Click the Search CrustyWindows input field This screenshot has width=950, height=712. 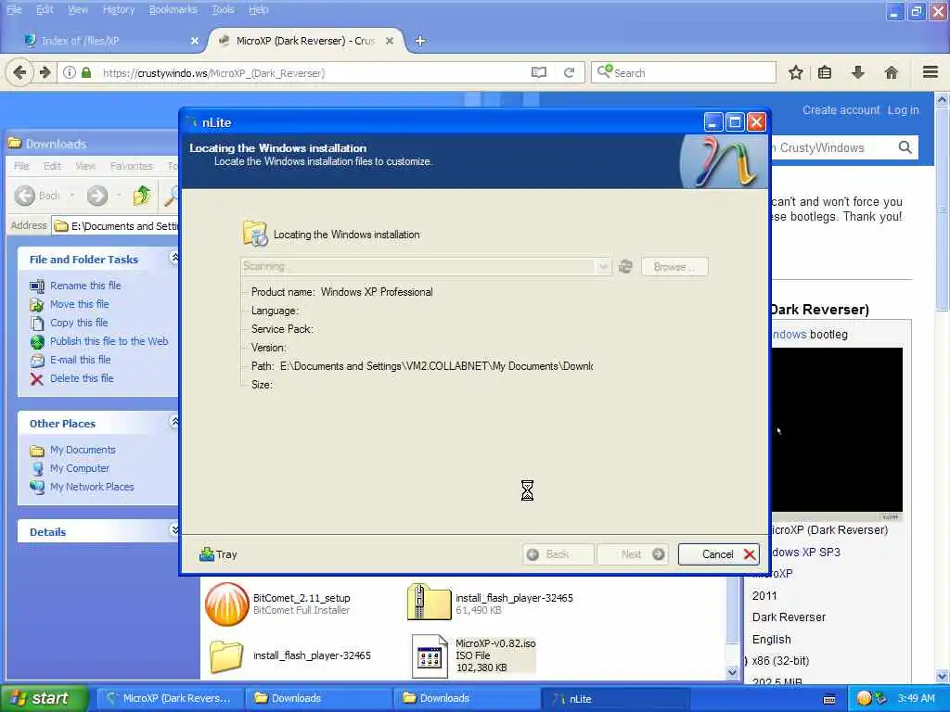833,147
